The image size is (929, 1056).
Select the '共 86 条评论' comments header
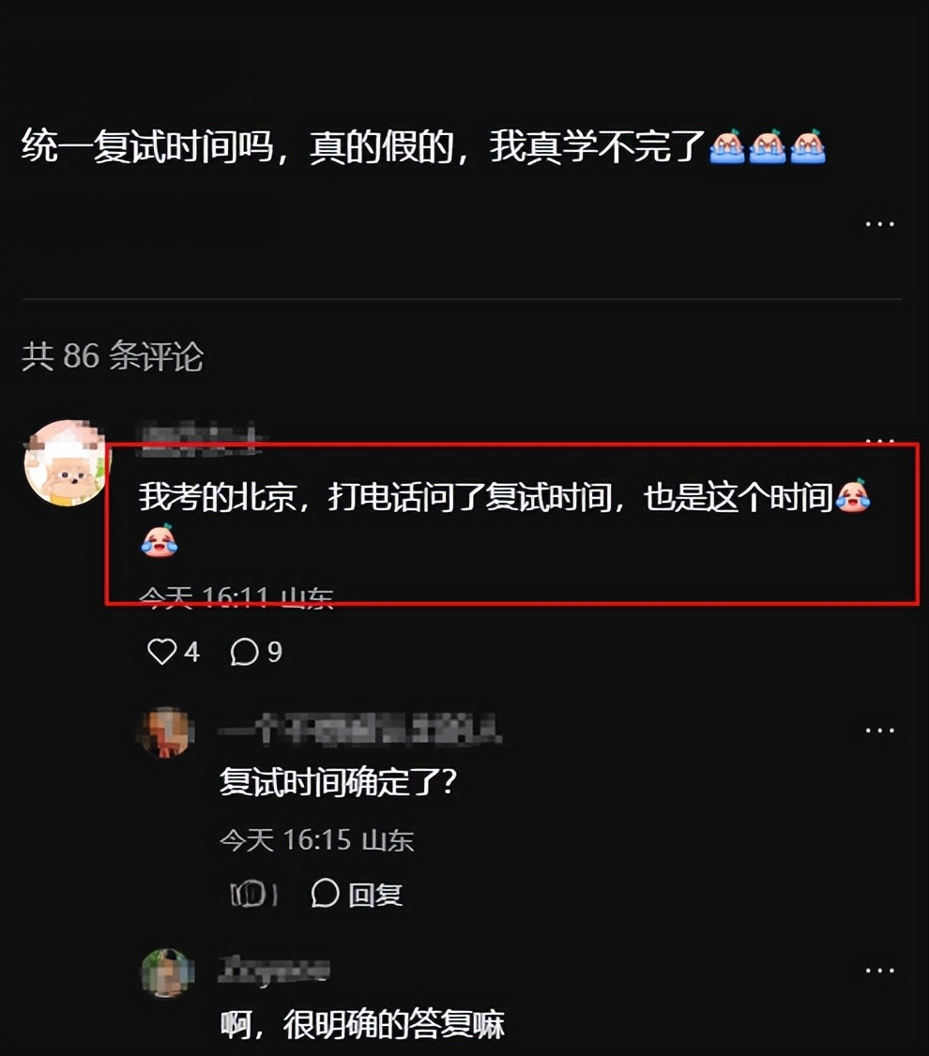click(113, 355)
